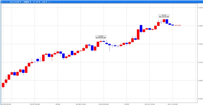Screen dimensions: 203x105
Task: Click the 9.200 price axis label
Action: pyautogui.click(x=200, y=44)
